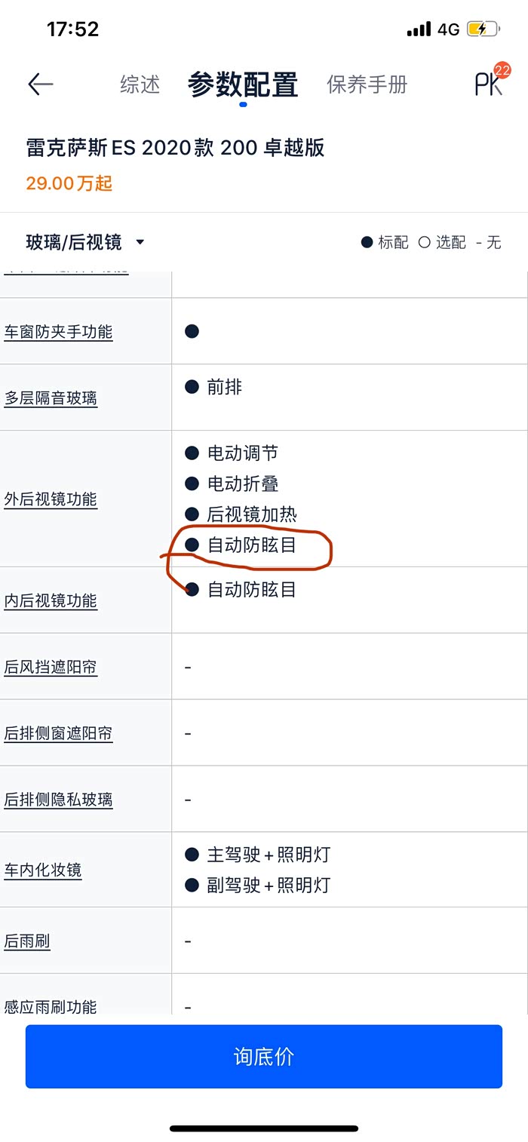Open the 保养手册 tab
Screen dimensions: 528x1142
click(367, 84)
